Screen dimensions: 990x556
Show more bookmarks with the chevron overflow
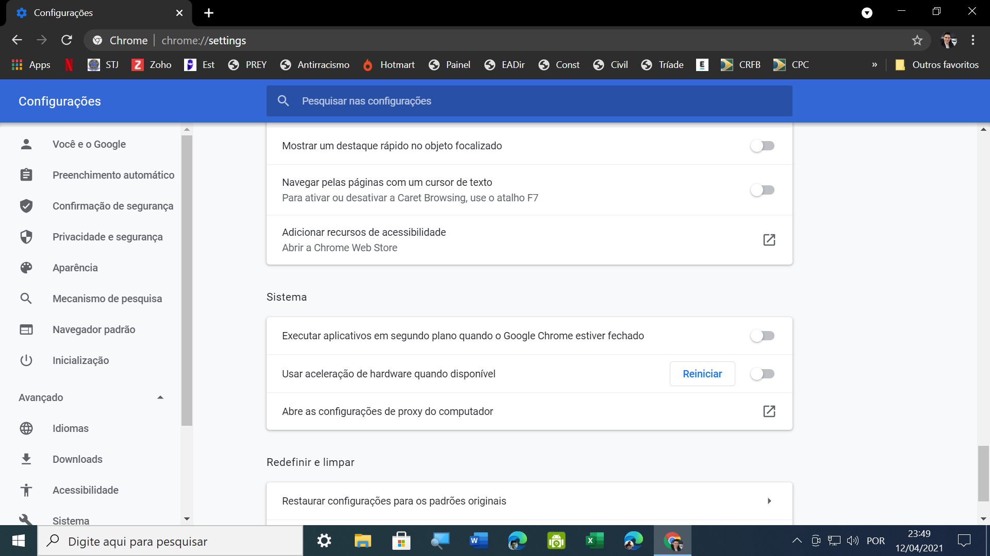(x=874, y=65)
